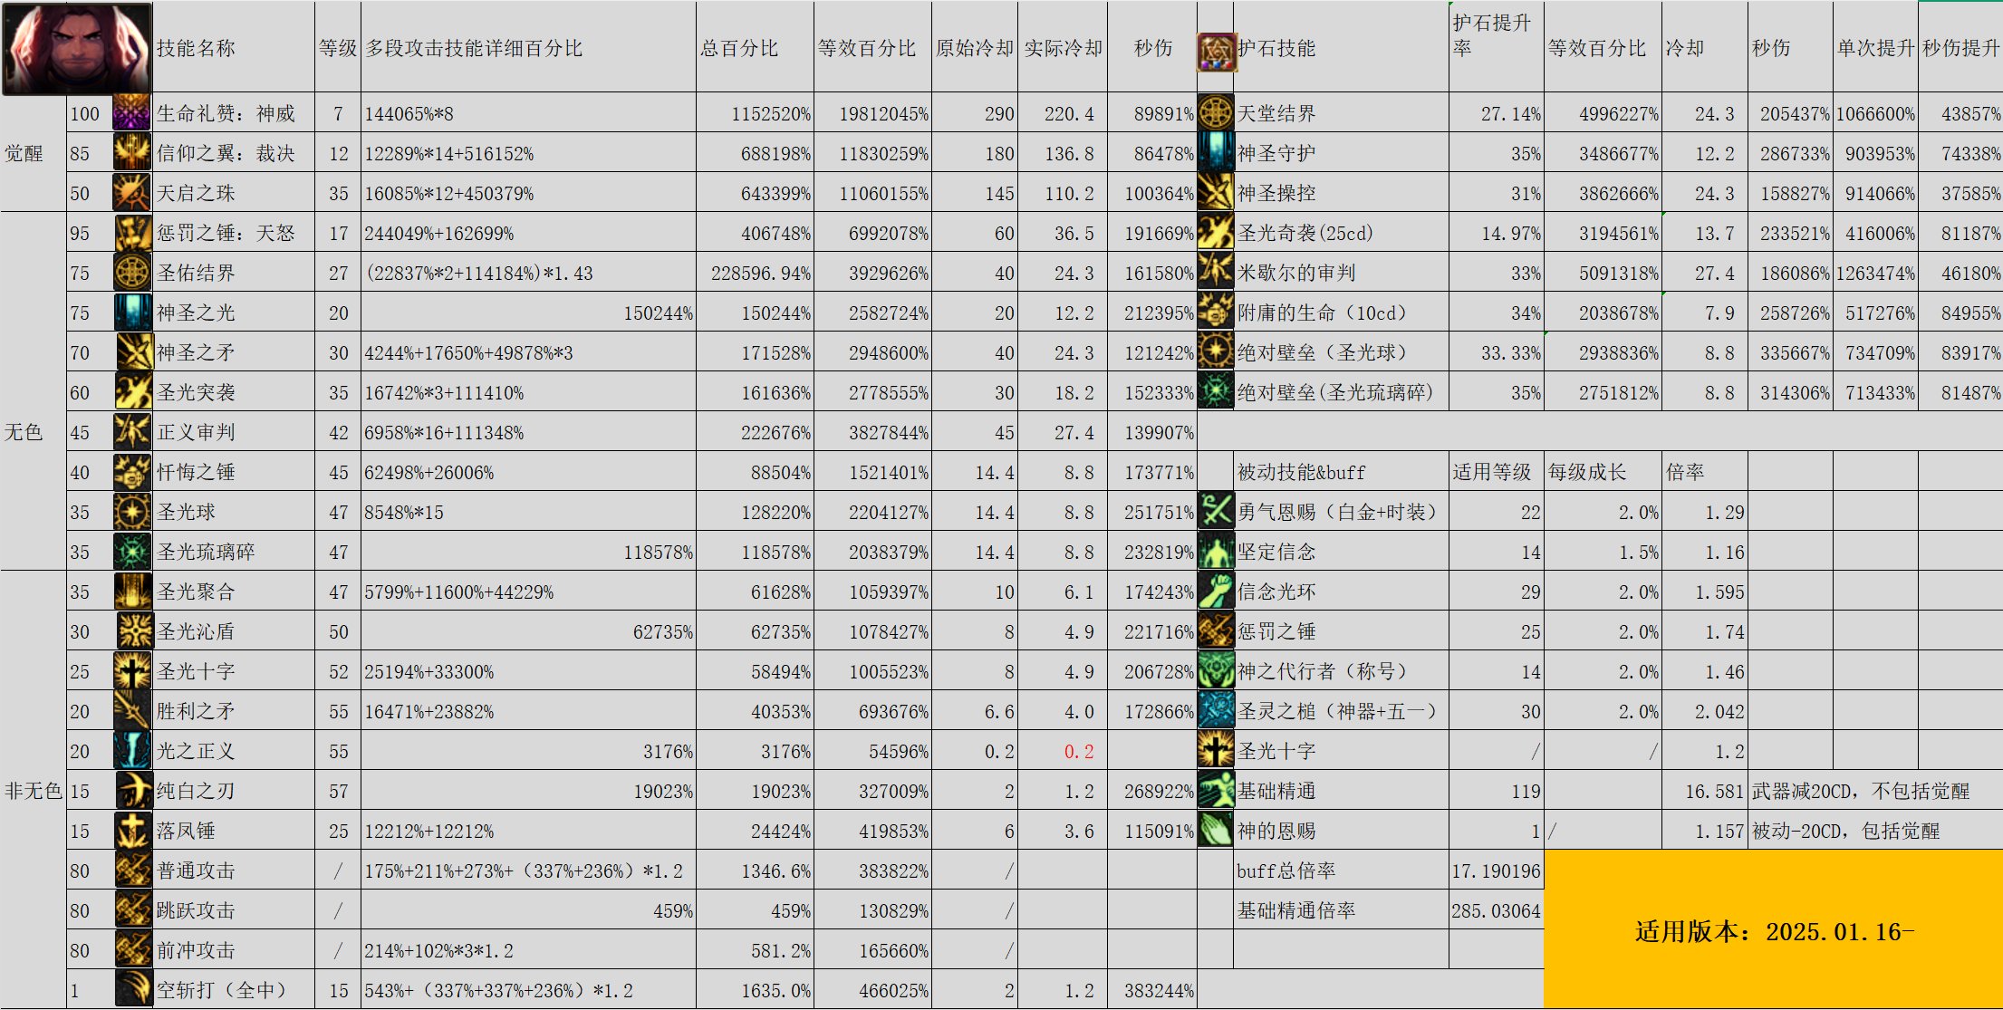2003x1010 pixels.
Task: Select the 信念光环 passive icon
Action: click(x=1216, y=592)
